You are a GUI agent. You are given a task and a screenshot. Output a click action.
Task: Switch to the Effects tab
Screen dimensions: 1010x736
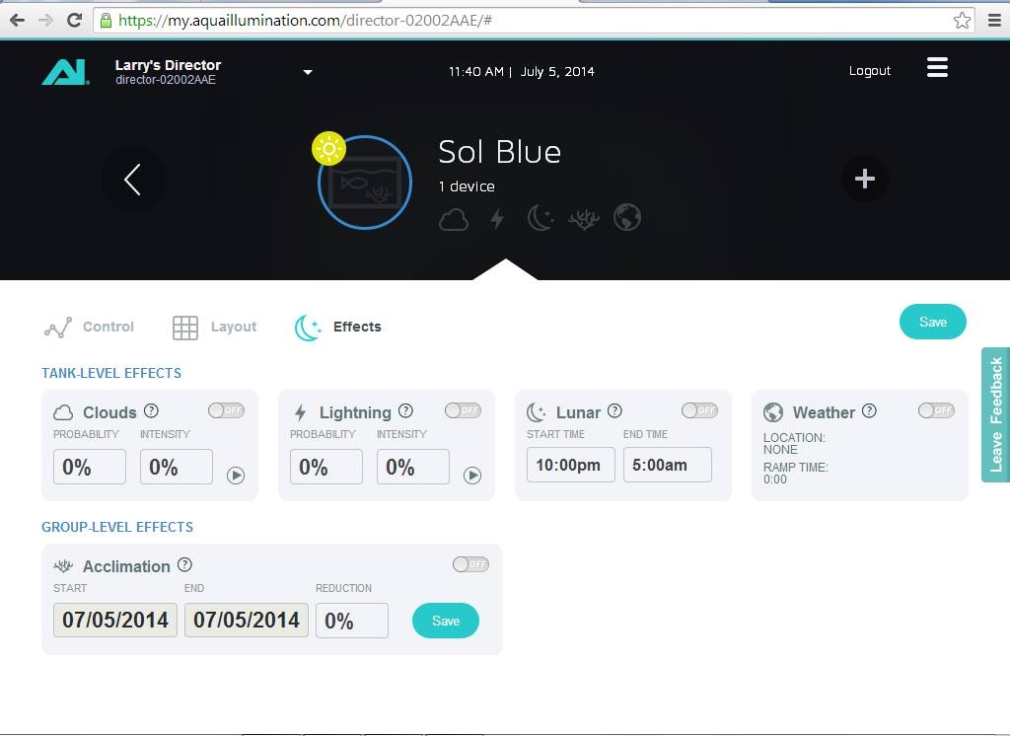[337, 328]
